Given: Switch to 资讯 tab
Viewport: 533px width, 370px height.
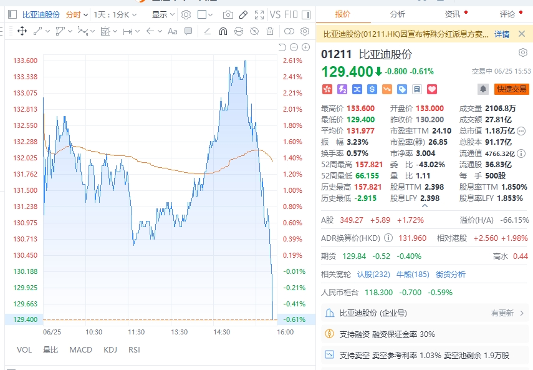Looking at the screenshot, I should pyautogui.click(x=453, y=14).
